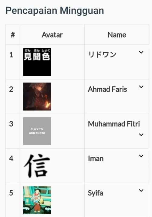Open the black kanji avatar in row 1
152x217 pixels.
pyautogui.click(x=37, y=62)
